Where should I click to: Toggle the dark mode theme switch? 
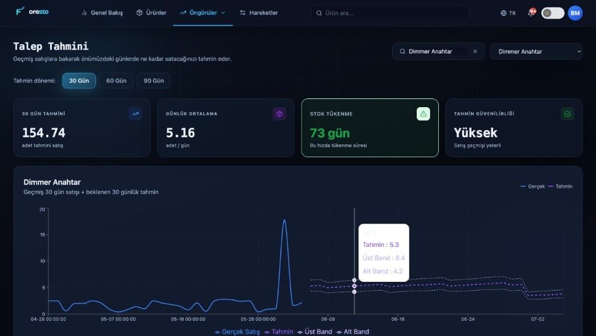pos(553,13)
